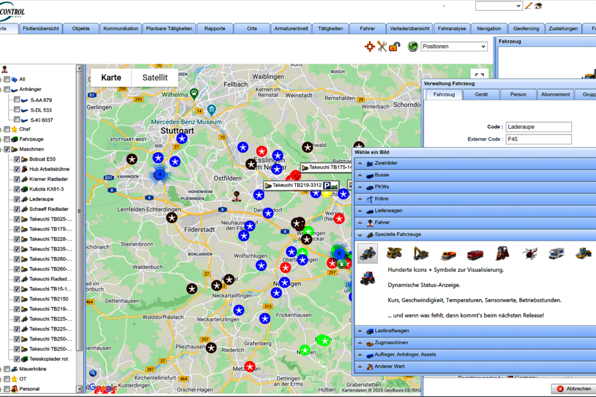Click the blue cluster marker numbered 4

click(x=160, y=175)
